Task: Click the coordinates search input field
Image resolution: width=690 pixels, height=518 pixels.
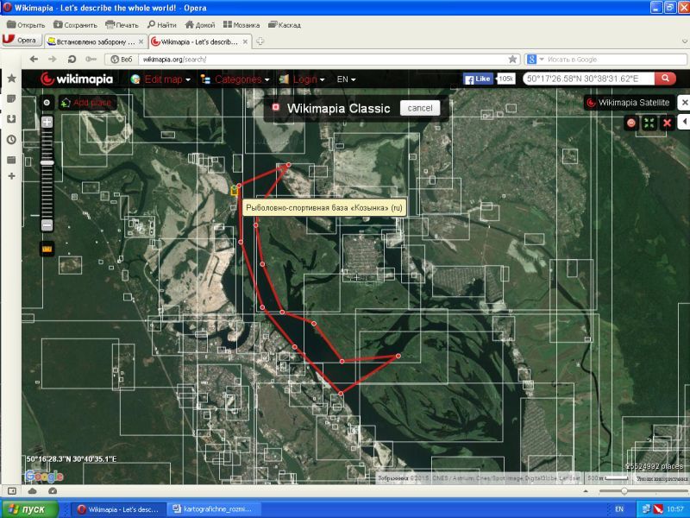Action: pos(586,79)
